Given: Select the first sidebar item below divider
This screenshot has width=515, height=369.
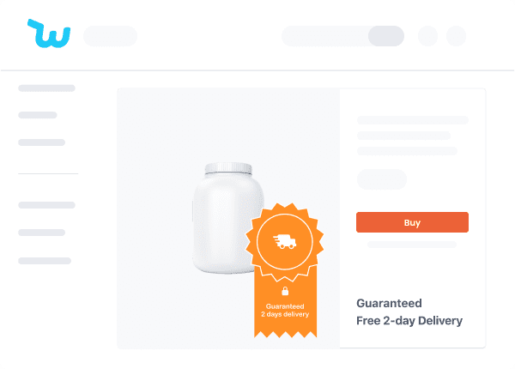Looking at the screenshot, I should click(46, 205).
